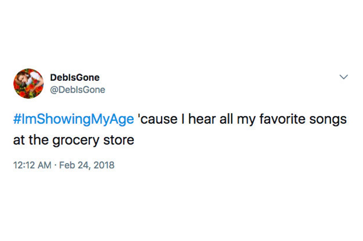Click the DebIsGone profile avatar

pos(28,83)
